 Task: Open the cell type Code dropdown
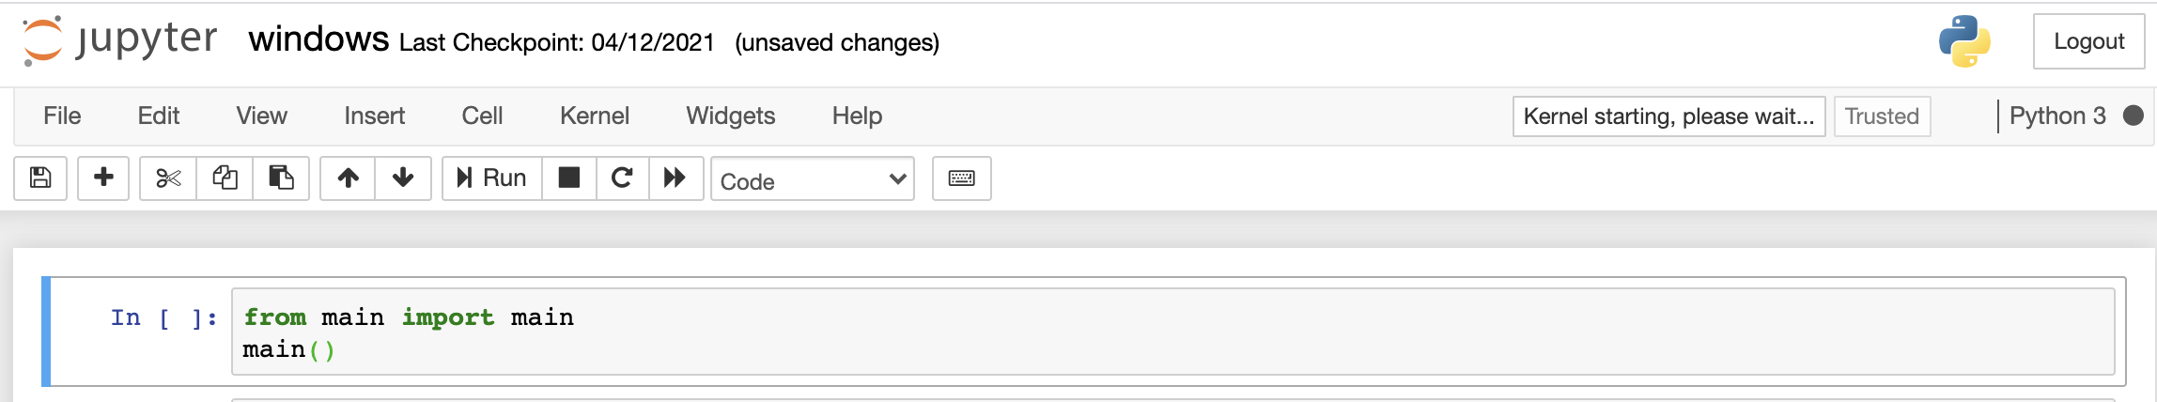813,178
